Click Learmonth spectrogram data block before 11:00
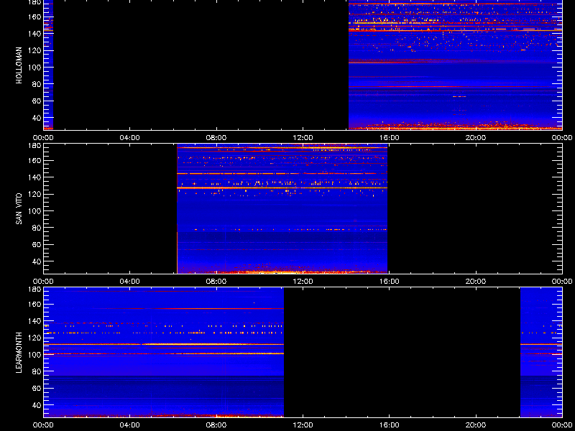This screenshot has height=431, width=575. point(164,353)
